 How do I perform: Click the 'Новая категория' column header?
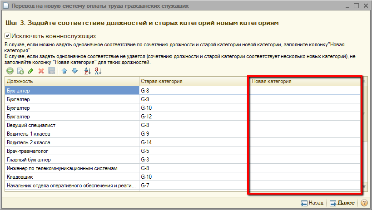305,81
